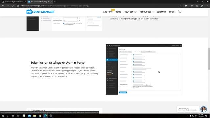Screen dimensions: 210x118
Task: Open the product data screenshot under the site header
Action: pos(64,24)
